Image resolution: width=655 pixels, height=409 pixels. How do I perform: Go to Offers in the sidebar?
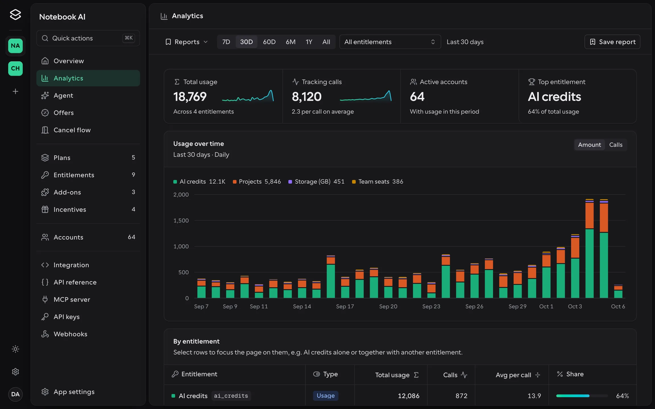click(x=88, y=113)
